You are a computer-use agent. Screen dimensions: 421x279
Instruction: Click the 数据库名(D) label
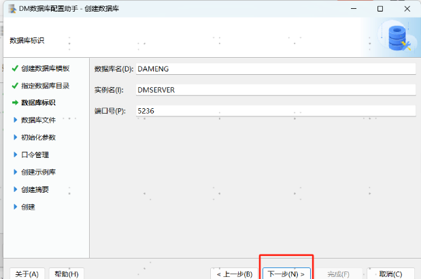coord(114,69)
